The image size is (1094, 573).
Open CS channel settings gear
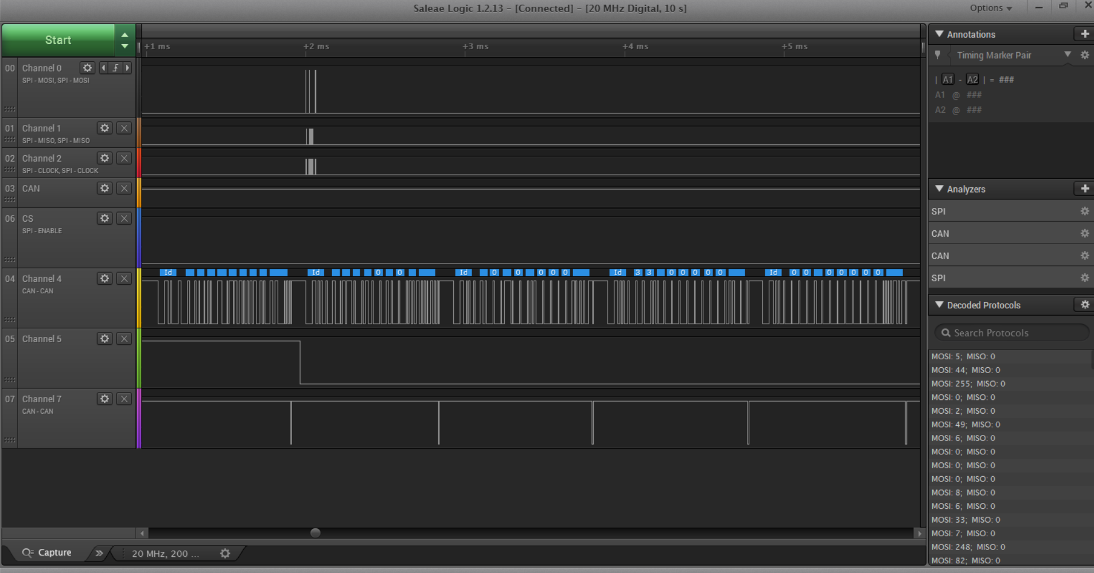[104, 218]
